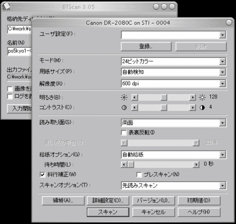Viewport: 236px width, 224px height.
Task: Click the Canon DR-2080C window round button
Action: click(x=229, y=23)
